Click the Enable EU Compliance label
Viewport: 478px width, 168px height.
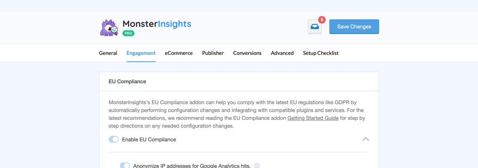coord(149,140)
